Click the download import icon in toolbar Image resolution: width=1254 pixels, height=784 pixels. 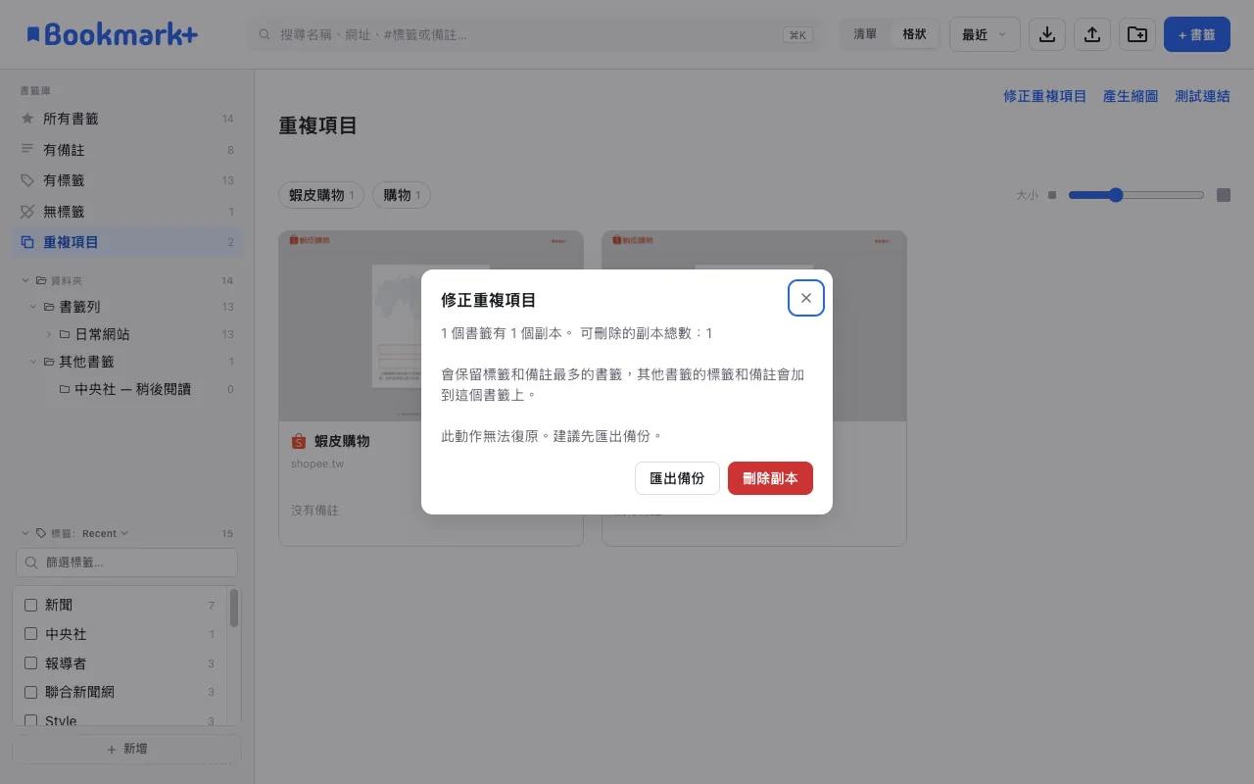pyautogui.click(x=1047, y=34)
